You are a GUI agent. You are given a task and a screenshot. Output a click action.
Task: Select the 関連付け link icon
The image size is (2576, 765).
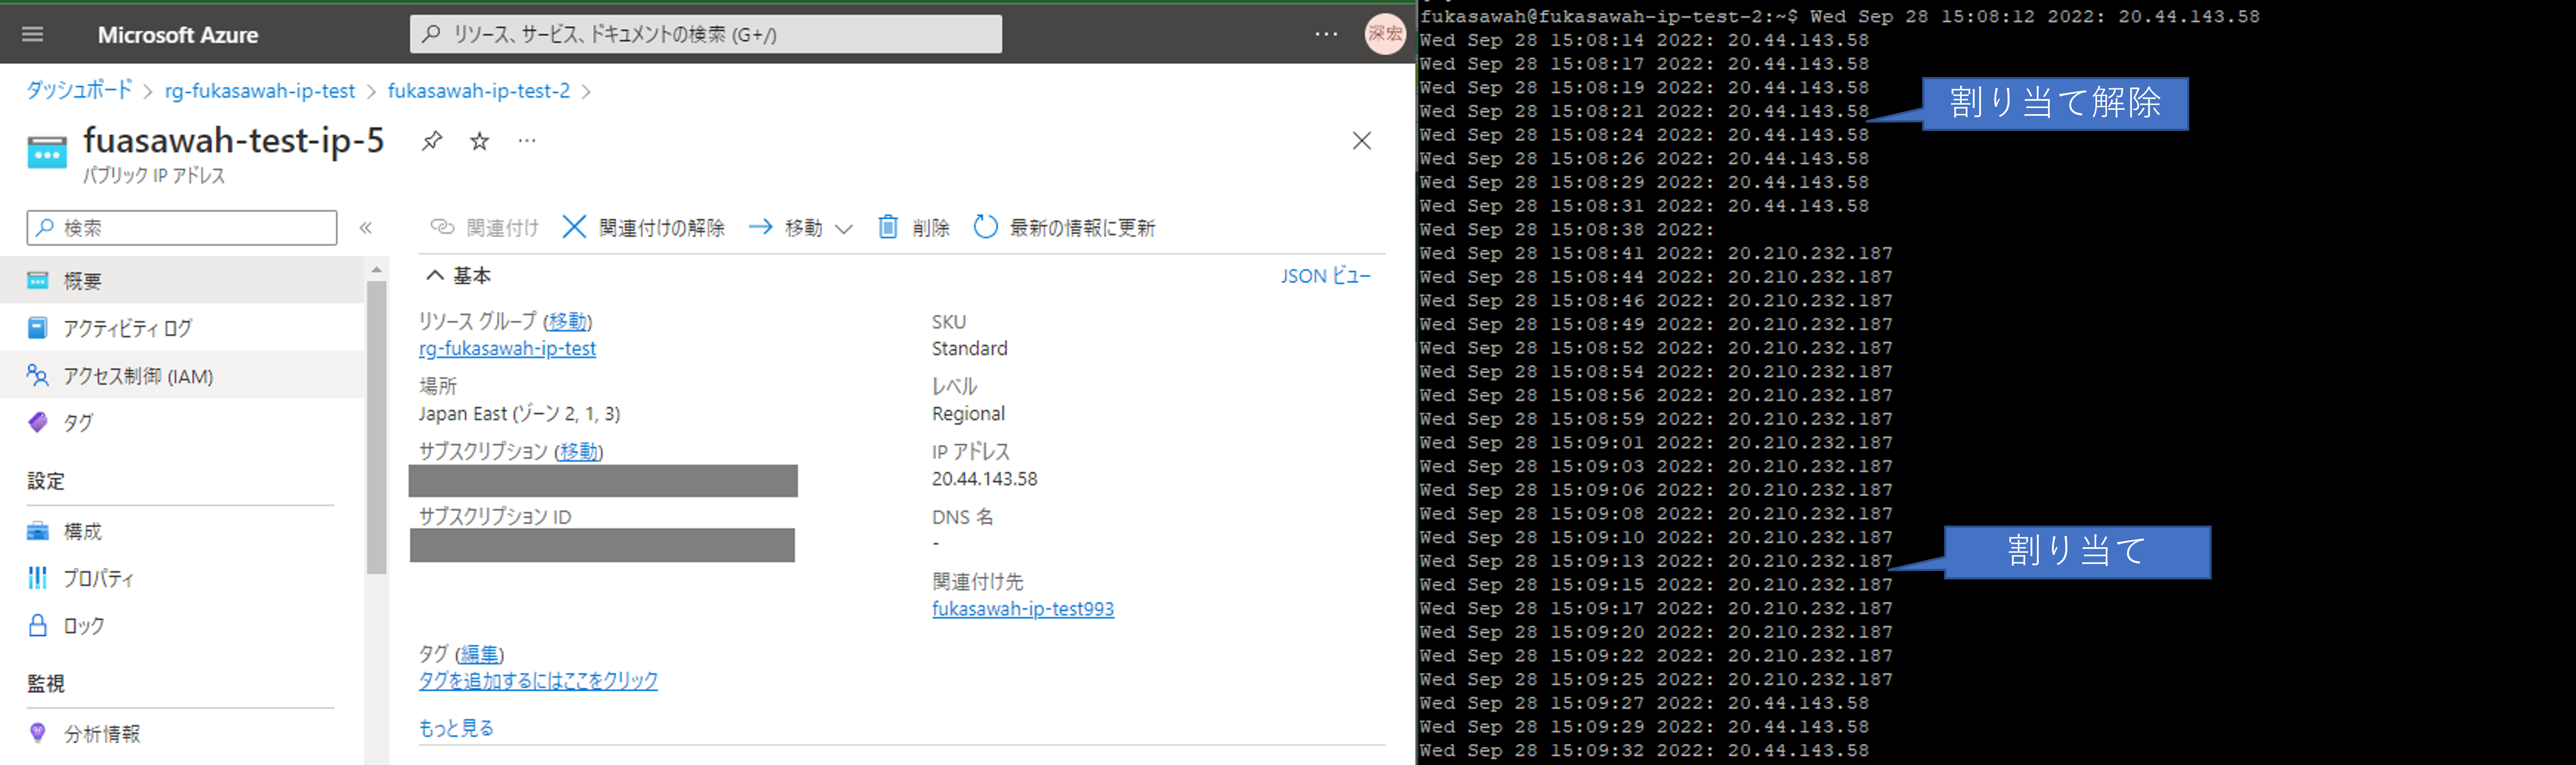(x=443, y=227)
